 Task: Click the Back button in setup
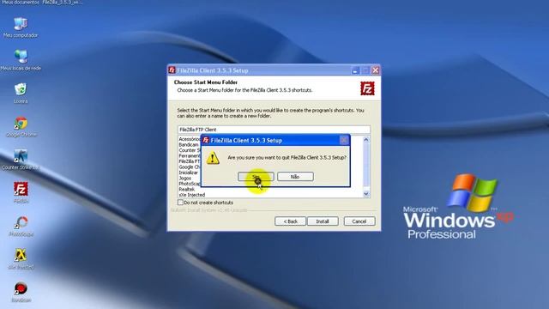[290, 221]
